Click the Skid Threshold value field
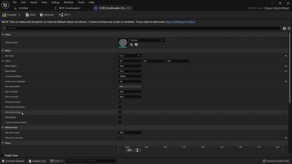 (130, 97)
